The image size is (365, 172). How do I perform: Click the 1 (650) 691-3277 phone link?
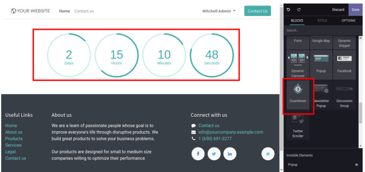[215, 139]
